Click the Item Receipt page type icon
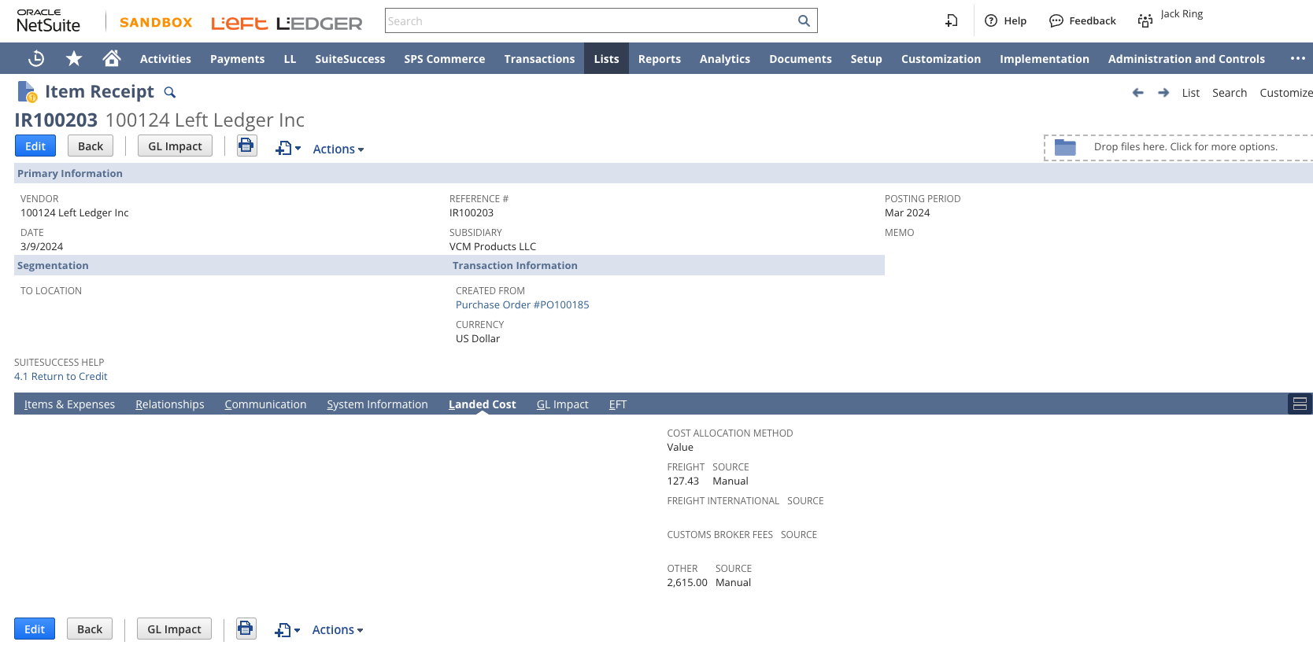This screenshot has height=649, width=1313. pyautogui.click(x=27, y=92)
